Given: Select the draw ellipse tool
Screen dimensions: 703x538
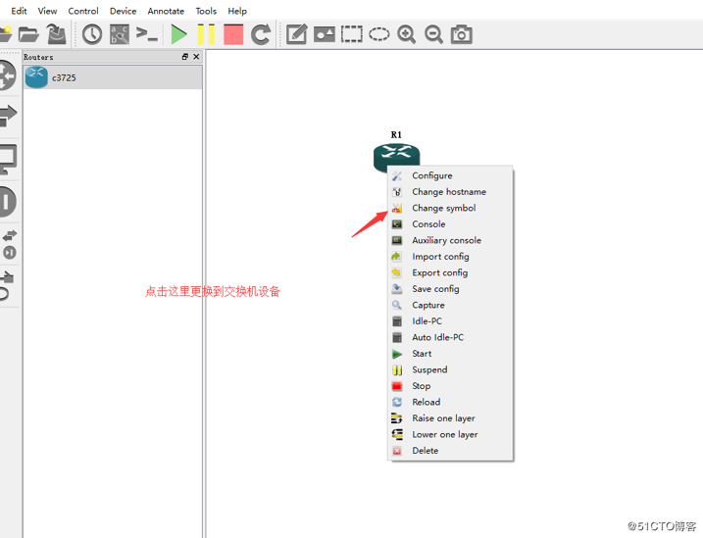Looking at the screenshot, I should click(x=378, y=34).
